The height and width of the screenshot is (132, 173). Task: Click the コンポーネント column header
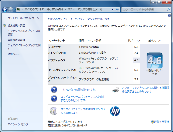click(56, 41)
